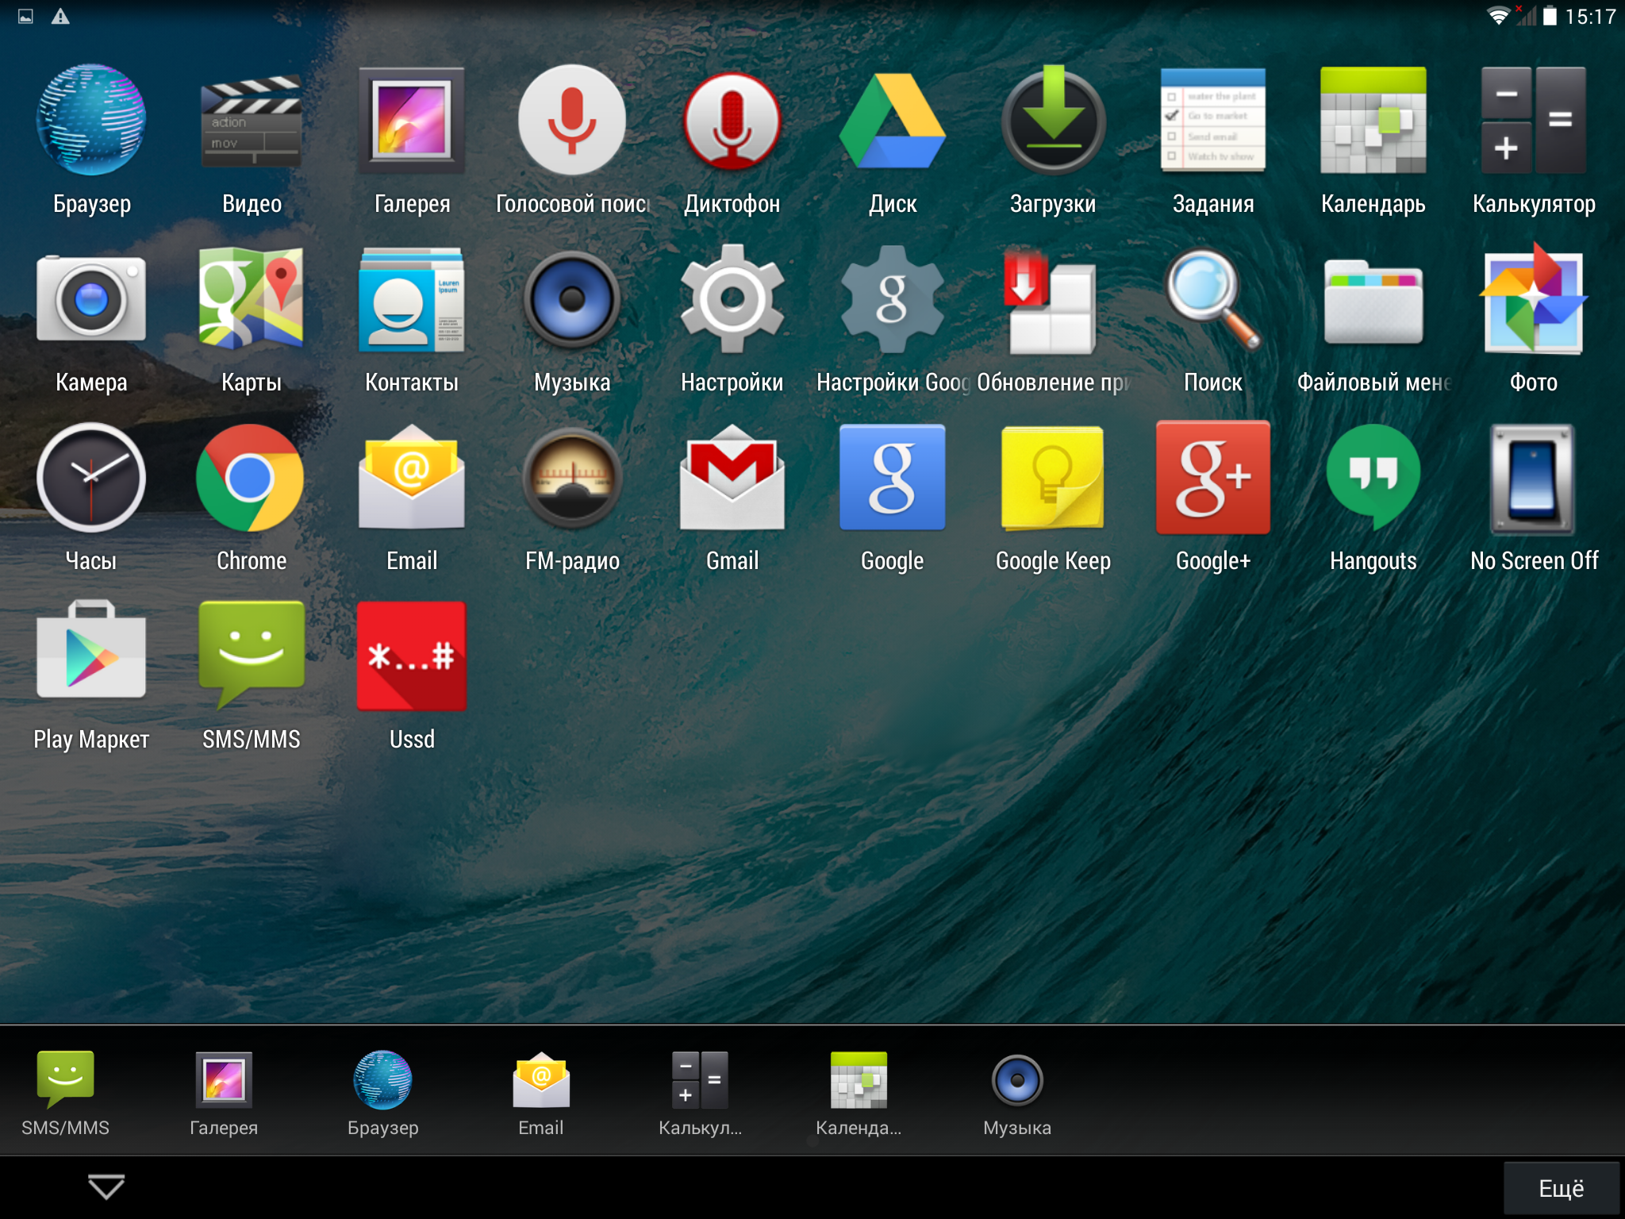1625x1219 pixels.
Task: Open the Контакты app
Action: (412, 319)
